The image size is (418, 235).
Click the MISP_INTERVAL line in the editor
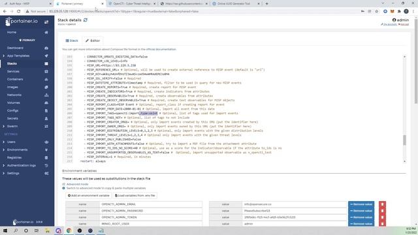tap(118, 157)
